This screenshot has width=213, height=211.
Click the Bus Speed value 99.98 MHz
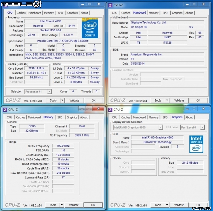36,78
